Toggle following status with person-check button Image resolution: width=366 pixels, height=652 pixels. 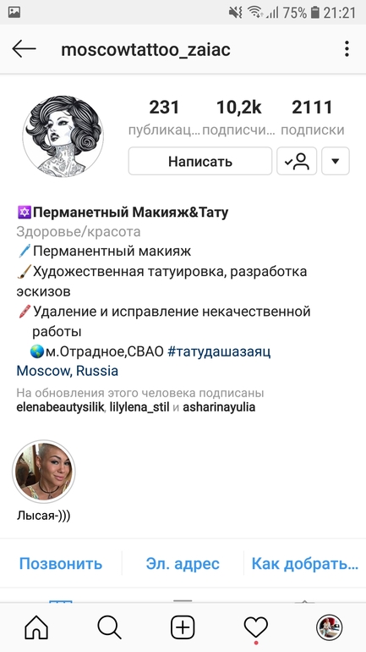point(297,161)
